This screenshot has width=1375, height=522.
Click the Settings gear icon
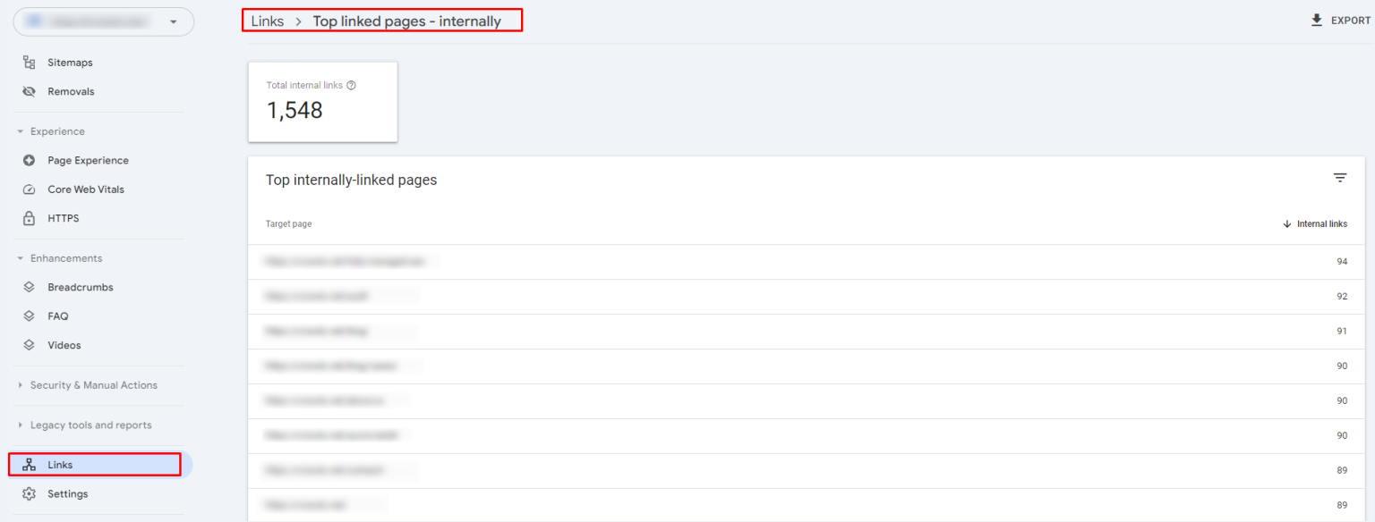pos(29,494)
